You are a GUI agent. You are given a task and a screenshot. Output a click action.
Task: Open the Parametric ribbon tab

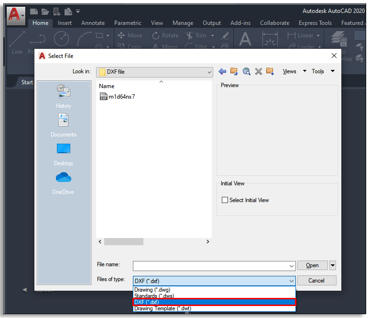128,23
